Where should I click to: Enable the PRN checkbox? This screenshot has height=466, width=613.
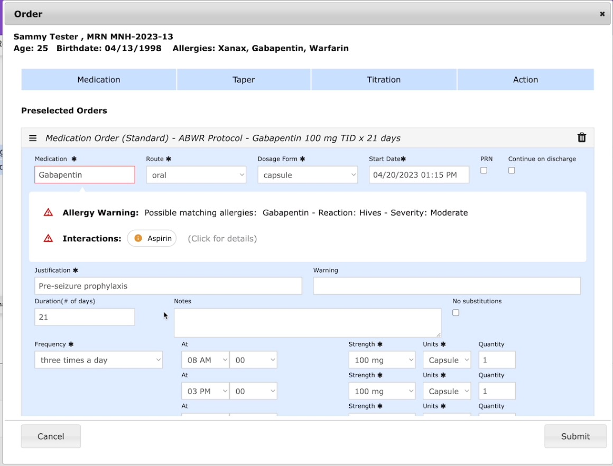tap(484, 170)
